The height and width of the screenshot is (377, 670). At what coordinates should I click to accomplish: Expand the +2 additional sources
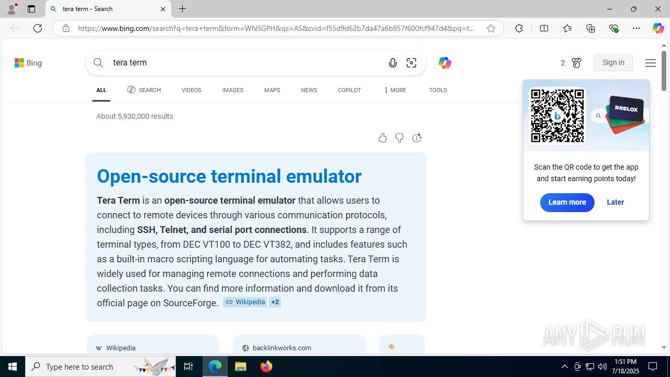click(275, 302)
